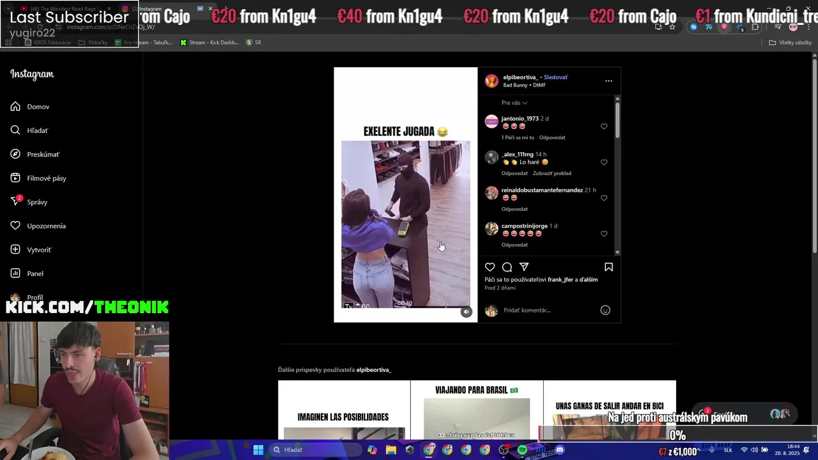
Task: Open elpibeortiva_ profile name in post header
Action: pyautogui.click(x=521, y=77)
